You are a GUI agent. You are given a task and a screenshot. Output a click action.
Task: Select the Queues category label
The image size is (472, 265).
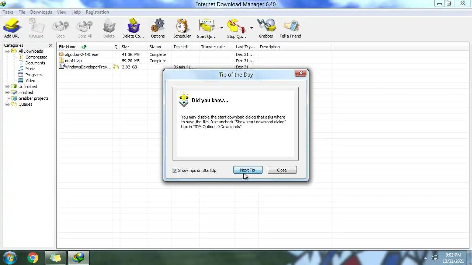click(x=25, y=104)
